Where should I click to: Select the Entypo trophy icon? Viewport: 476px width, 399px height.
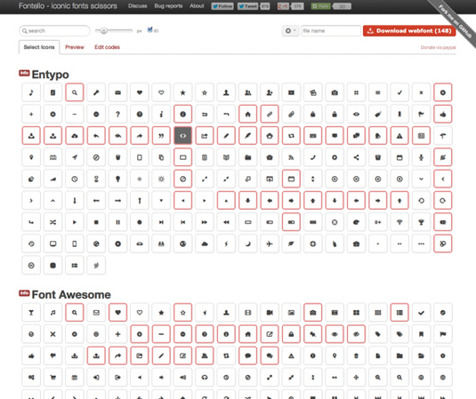[x=421, y=222]
